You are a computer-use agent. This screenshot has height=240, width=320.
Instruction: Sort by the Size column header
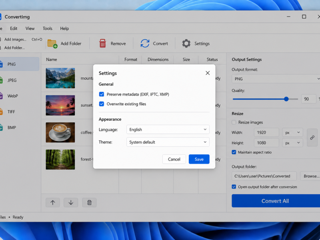[x=186, y=59]
